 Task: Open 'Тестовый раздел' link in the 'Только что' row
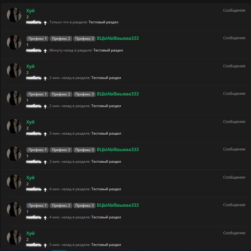click(103, 22)
